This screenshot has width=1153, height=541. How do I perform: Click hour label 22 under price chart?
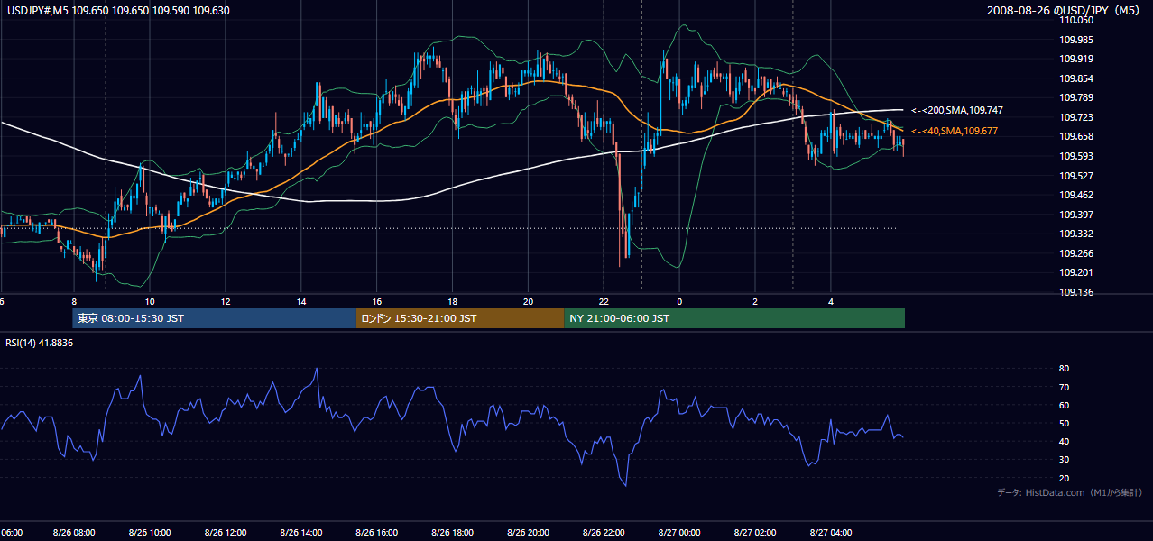(604, 301)
